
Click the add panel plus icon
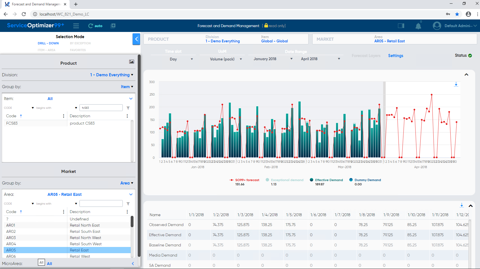[x=113, y=26]
